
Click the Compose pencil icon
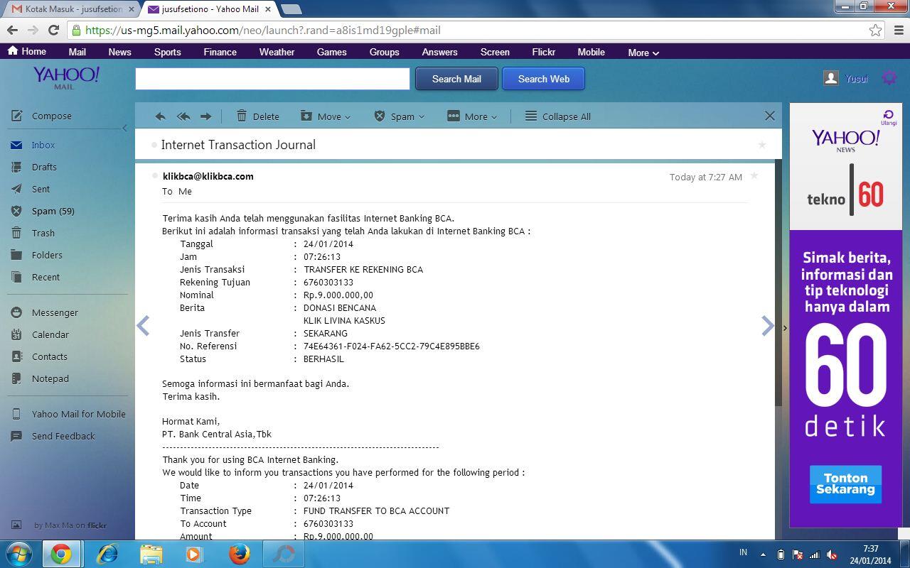[x=17, y=116]
